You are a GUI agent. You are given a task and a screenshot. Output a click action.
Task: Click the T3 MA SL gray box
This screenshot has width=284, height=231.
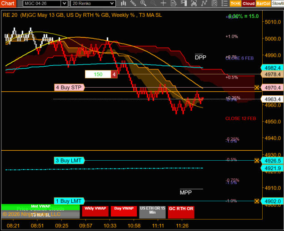click(40, 215)
